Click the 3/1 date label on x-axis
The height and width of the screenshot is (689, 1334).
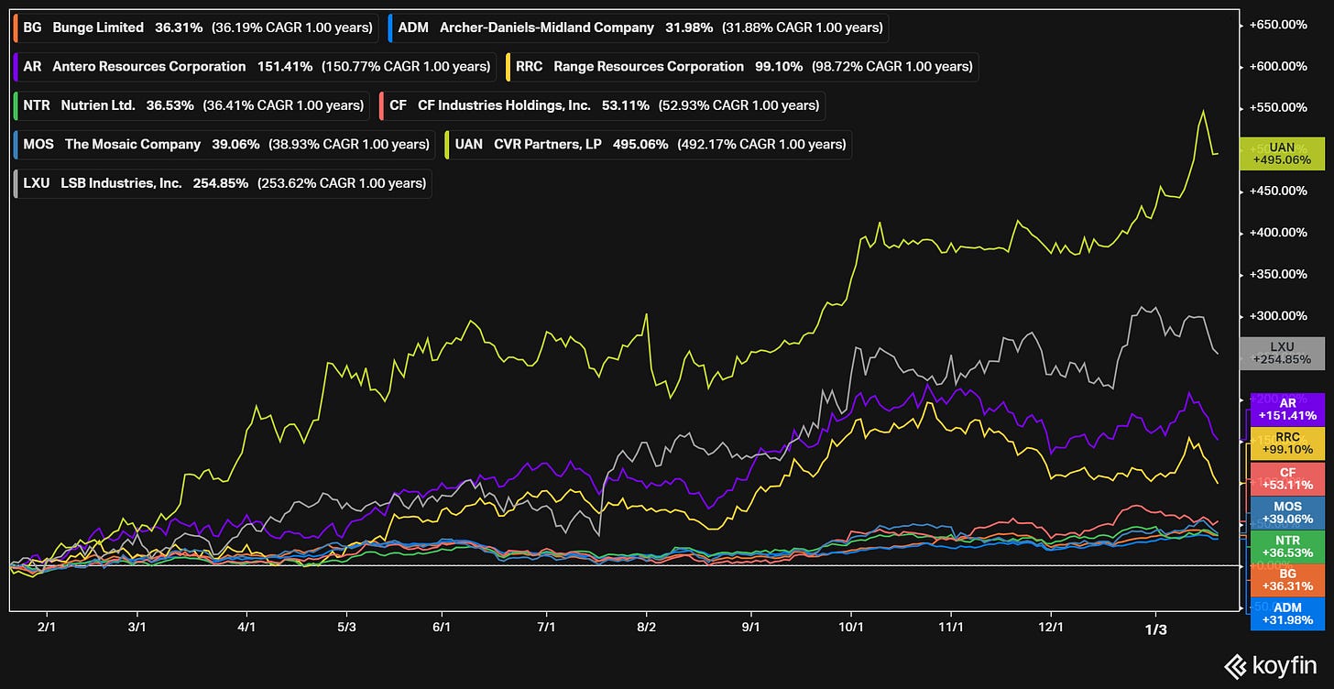click(137, 628)
